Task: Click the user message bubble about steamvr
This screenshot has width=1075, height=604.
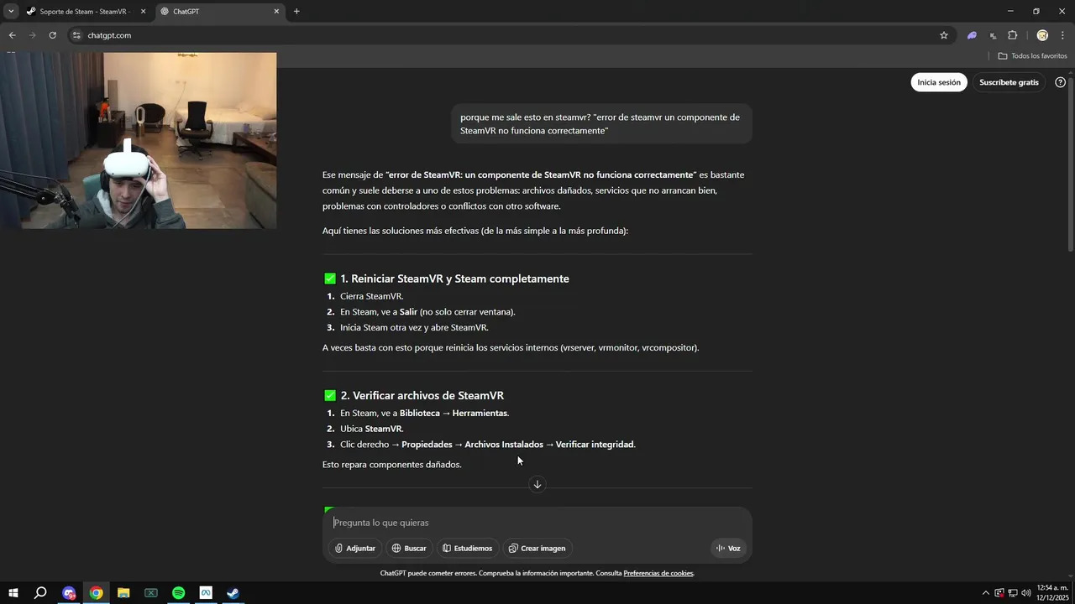Action: click(600, 124)
